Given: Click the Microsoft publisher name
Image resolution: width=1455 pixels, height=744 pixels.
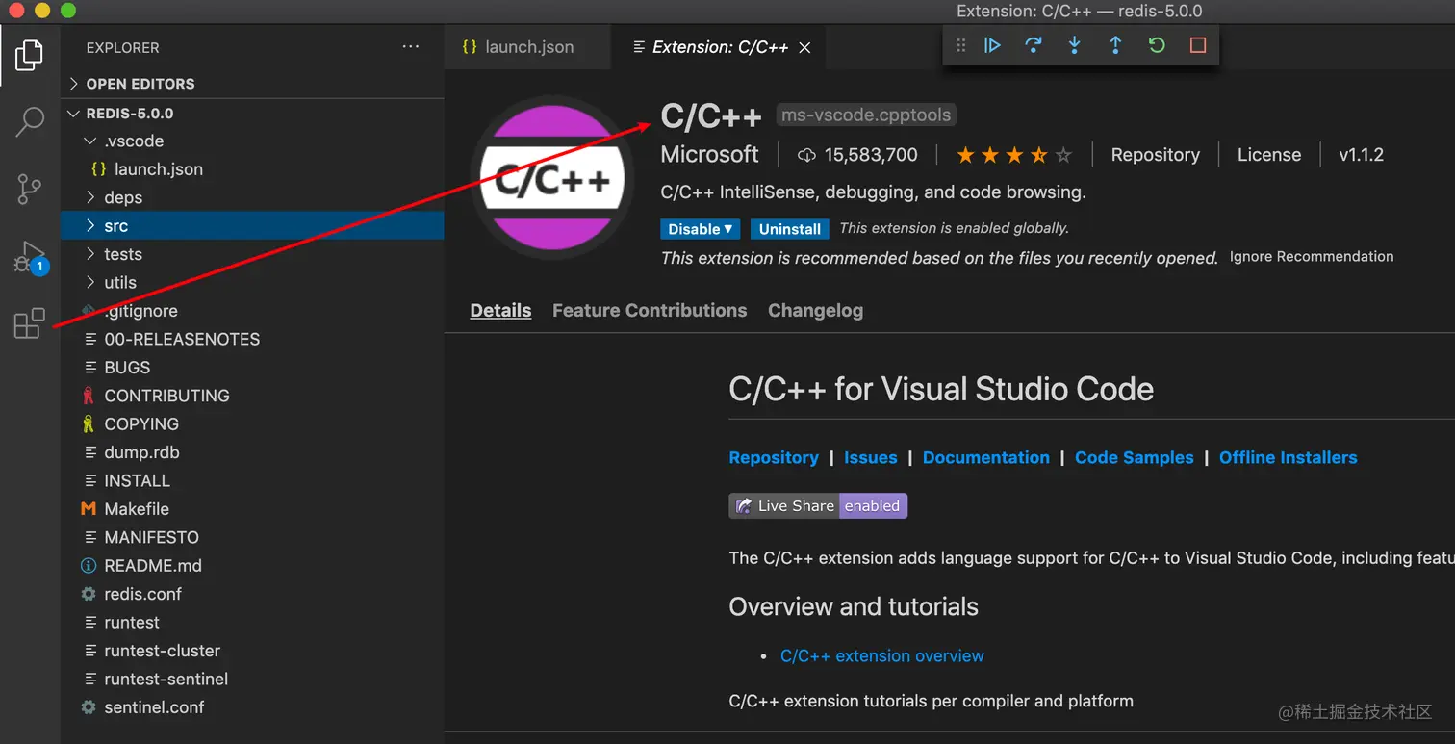Looking at the screenshot, I should click(x=709, y=155).
